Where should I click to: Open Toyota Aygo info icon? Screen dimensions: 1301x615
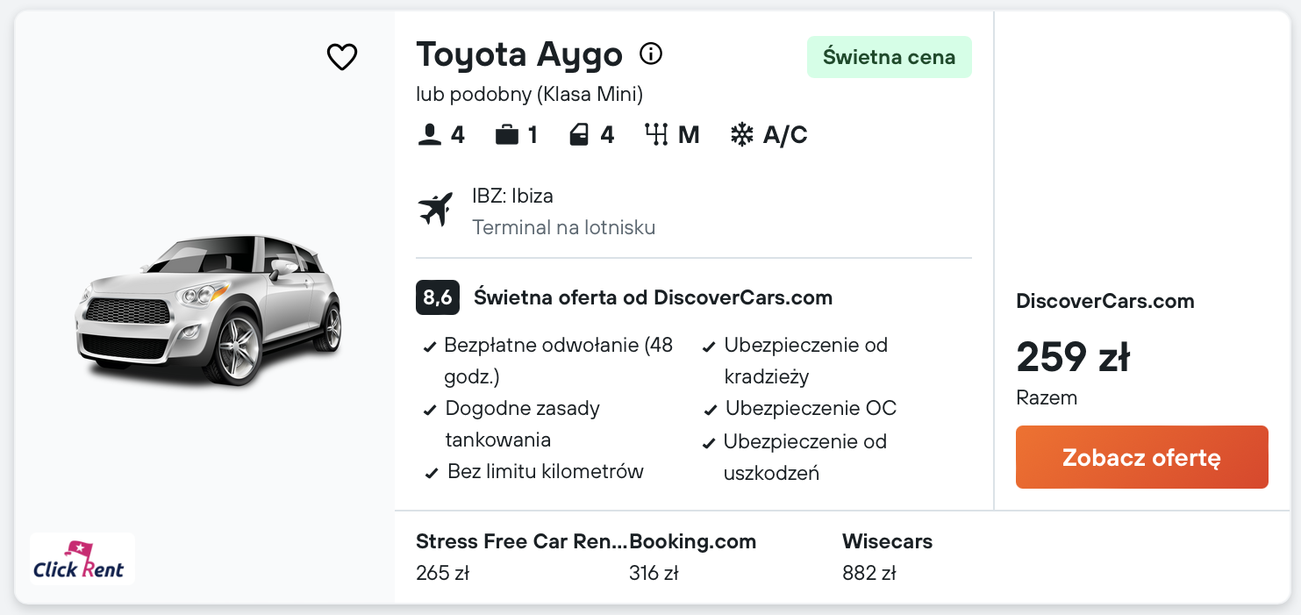pyautogui.click(x=651, y=54)
